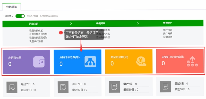This screenshot has width=206, height=99.
Task: Select the 编辑网站 step in green bar
Action: click(x=101, y=24)
